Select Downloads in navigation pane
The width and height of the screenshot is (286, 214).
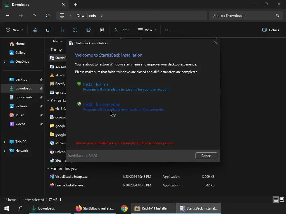(22, 88)
